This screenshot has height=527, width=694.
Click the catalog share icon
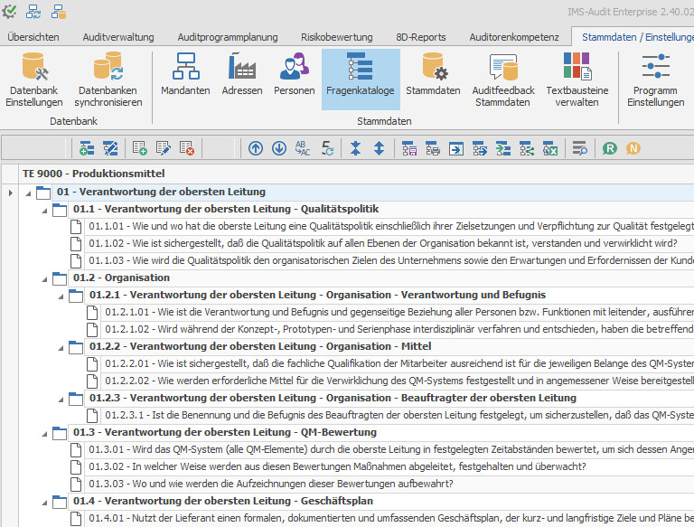tap(527, 148)
